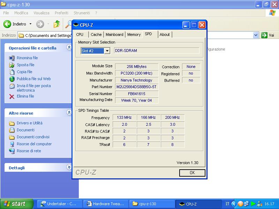Open the Preferiti menu

(61, 13)
